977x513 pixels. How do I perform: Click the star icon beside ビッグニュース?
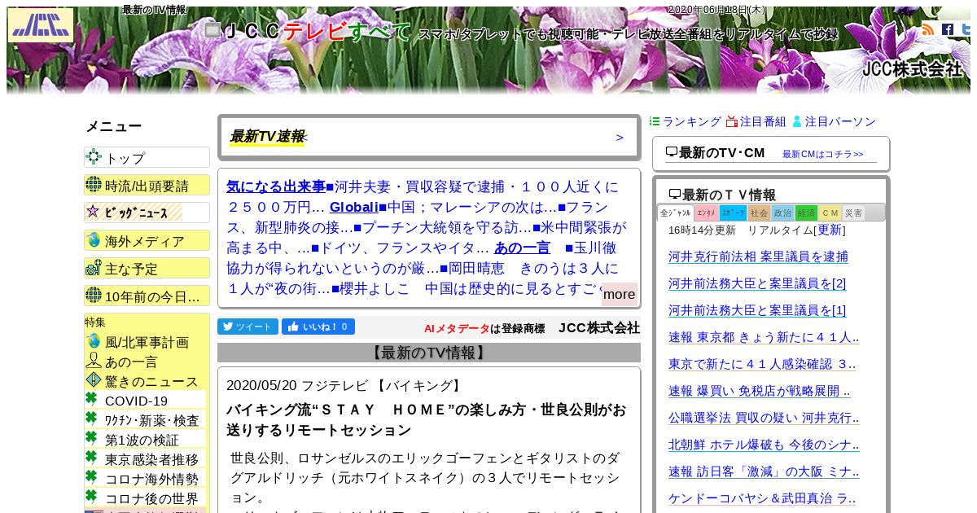[93, 212]
